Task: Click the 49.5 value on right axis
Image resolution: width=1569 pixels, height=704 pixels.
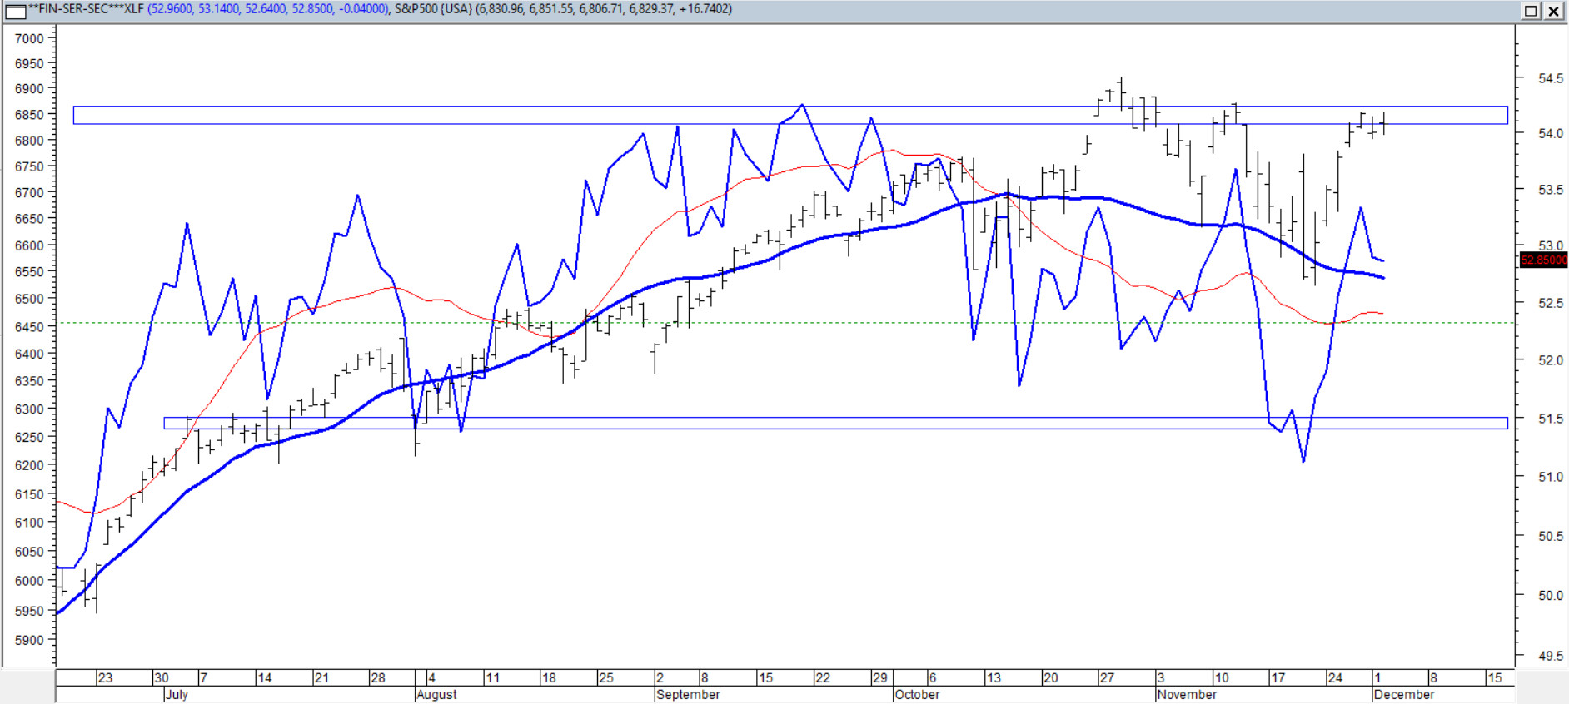Action: (x=1550, y=656)
